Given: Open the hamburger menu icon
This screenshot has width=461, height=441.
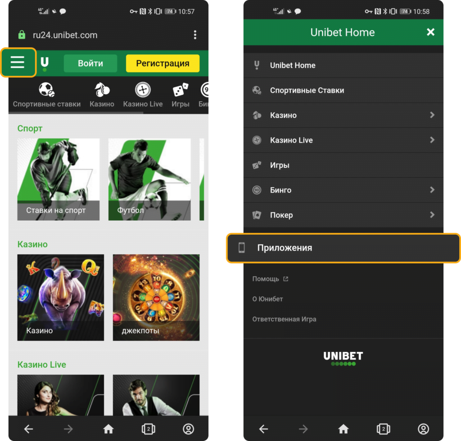Looking at the screenshot, I should 18,62.
